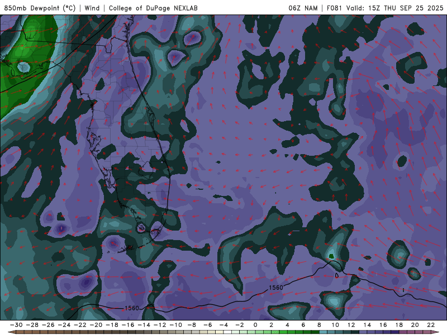Select the positive '6' value on the scale
Screen dimensions: 447x335
303,325
